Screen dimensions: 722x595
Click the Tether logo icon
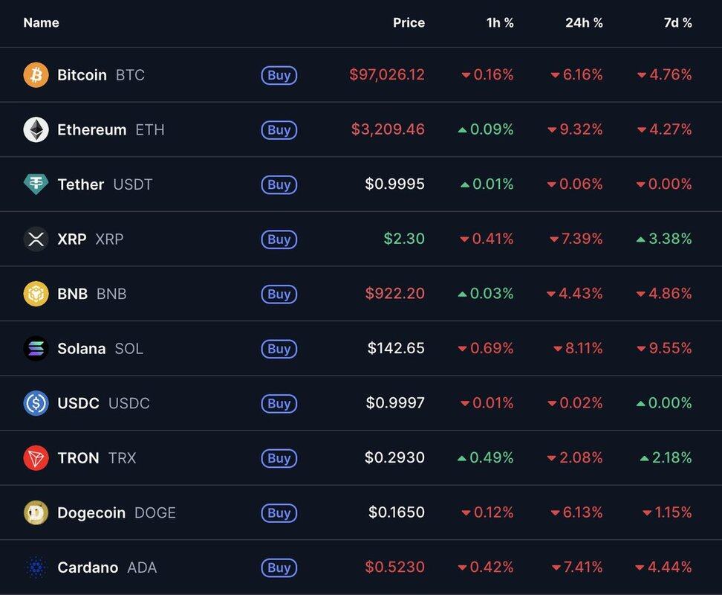[x=36, y=184]
